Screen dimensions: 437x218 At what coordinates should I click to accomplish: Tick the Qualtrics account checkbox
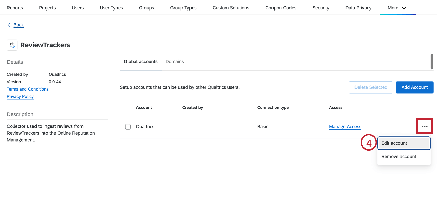[x=128, y=127]
